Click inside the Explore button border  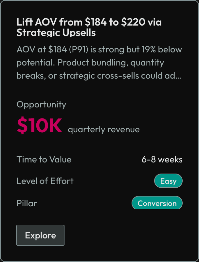click(x=40, y=235)
